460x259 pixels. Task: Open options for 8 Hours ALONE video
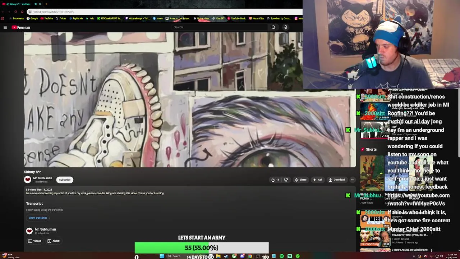point(431,250)
